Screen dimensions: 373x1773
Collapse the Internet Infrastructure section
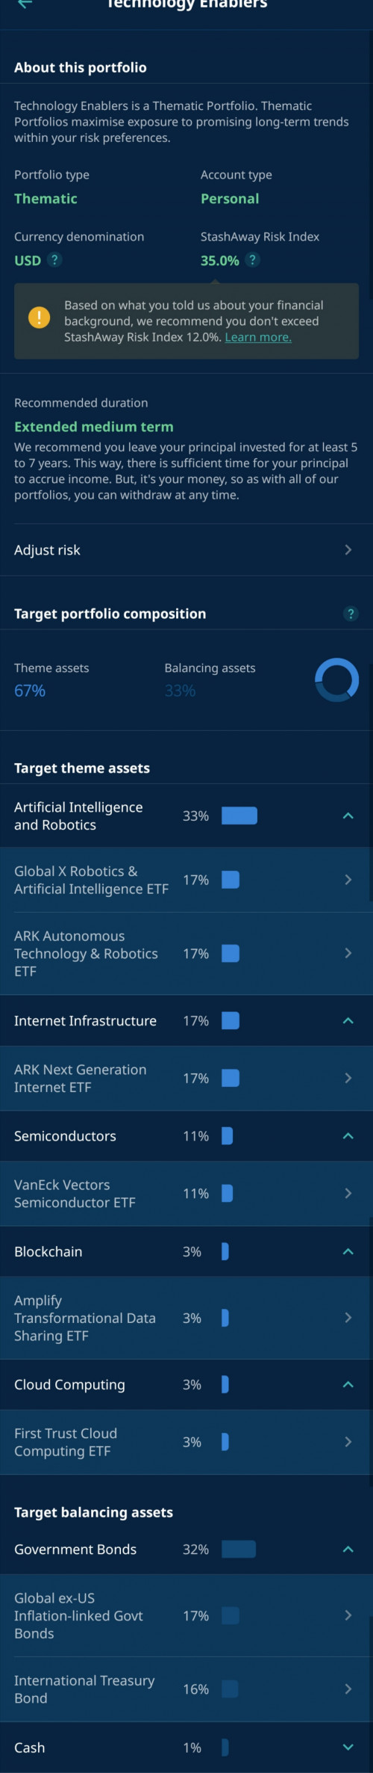coord(348,1020)
